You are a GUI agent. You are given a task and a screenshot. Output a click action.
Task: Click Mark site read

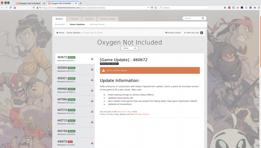click(192, 33)
